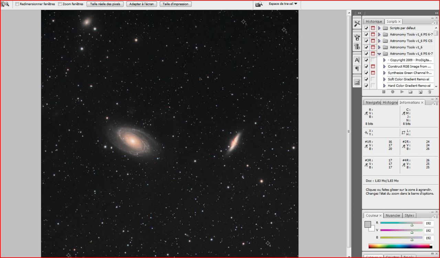The width and height of the screenshot is (440, 258).
Task: Enable Zoom fenêtres checkbox
Action: pyautogui.click(x=60, y=4)
